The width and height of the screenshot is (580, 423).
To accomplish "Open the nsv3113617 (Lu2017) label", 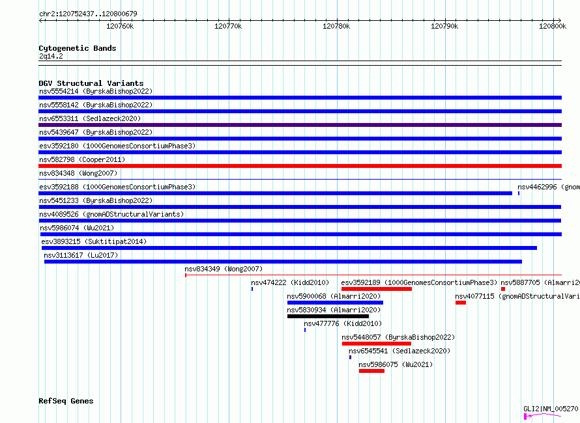I will coord(81,255).
